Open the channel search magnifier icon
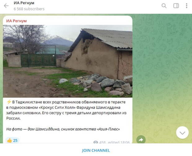Screen dimensions: 192x156 click(x=164, y=6)
